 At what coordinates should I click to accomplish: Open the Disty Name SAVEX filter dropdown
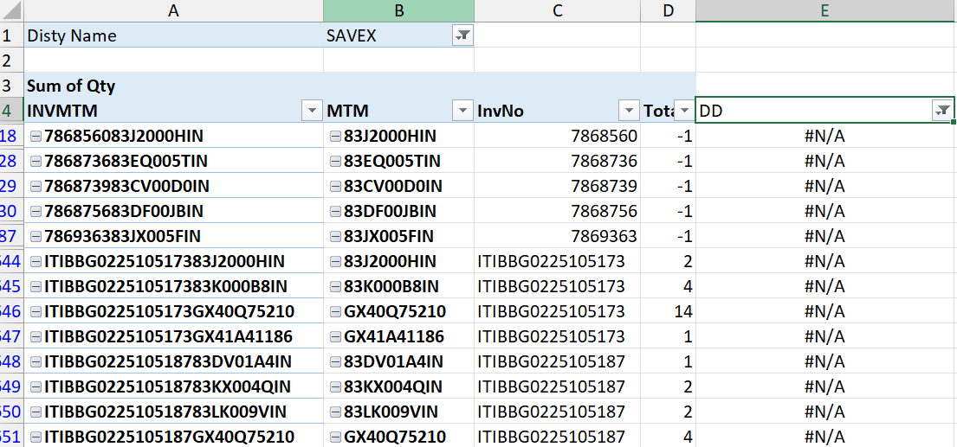[462, 35]
